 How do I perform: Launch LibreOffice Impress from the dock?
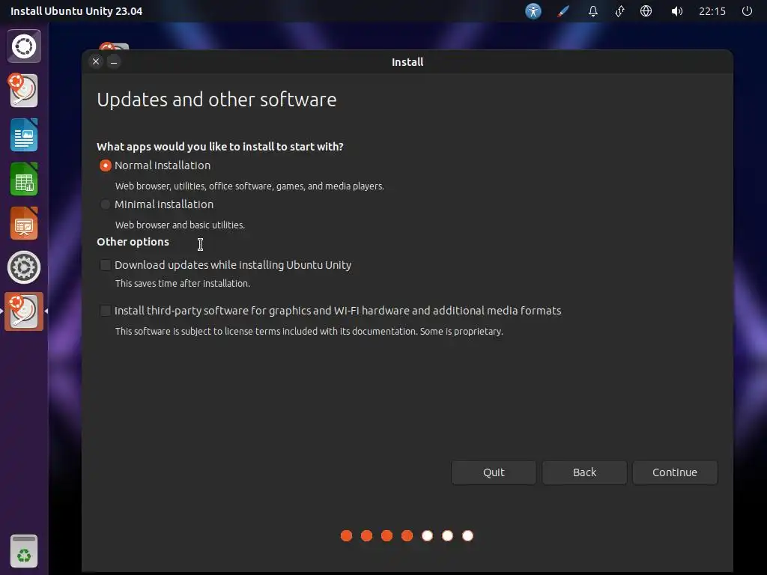tap(24, 223)
